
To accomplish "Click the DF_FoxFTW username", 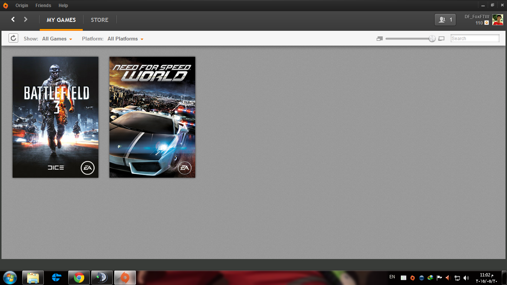I will (477, 17).
